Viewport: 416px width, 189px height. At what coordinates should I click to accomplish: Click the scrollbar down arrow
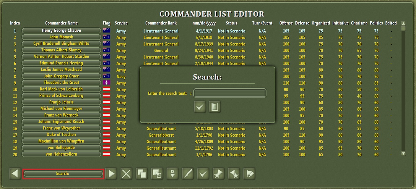pos(403,154)
